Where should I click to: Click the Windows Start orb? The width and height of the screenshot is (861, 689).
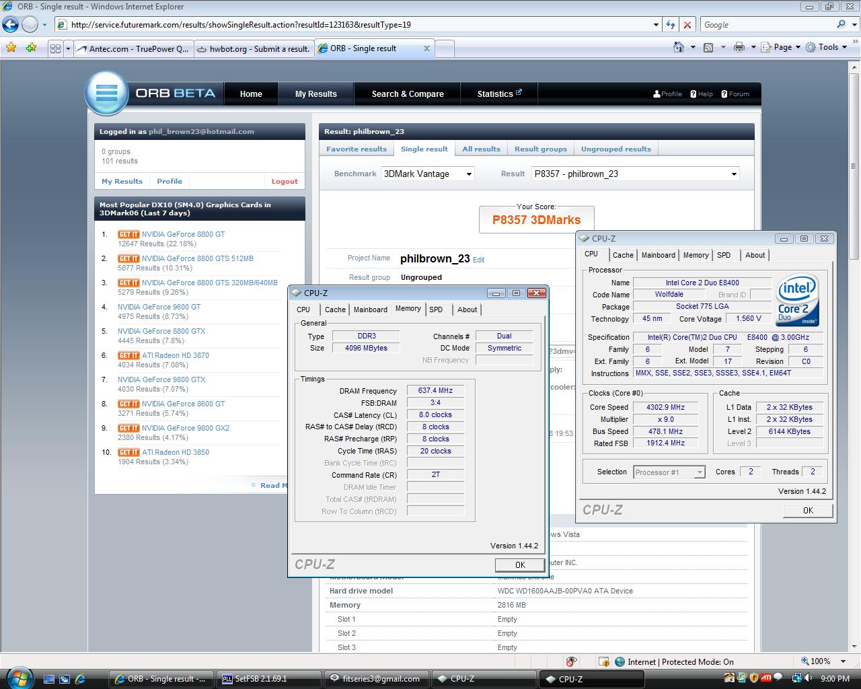pos(19,677)
